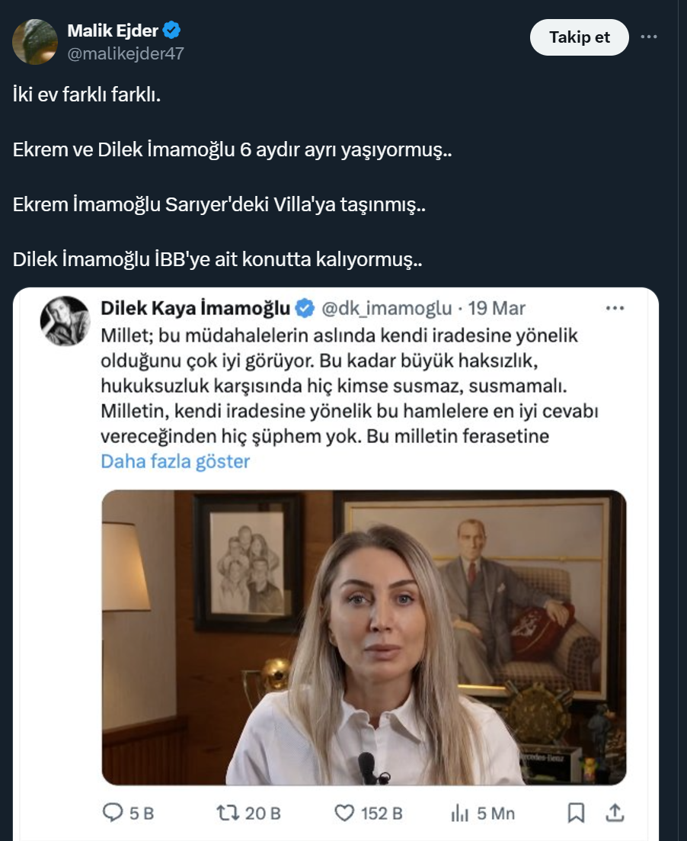
Task: Expand text with "Daha fazla göster"
Action: click(175, 461)
